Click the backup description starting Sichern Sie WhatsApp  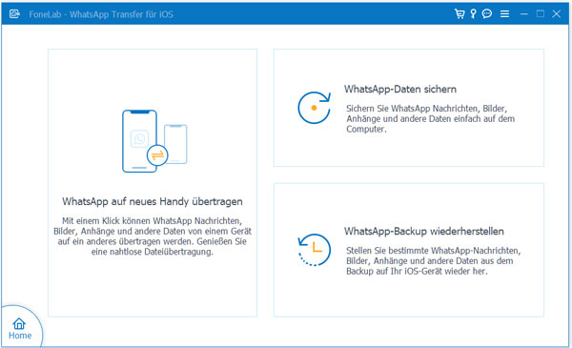click(431, 118)
